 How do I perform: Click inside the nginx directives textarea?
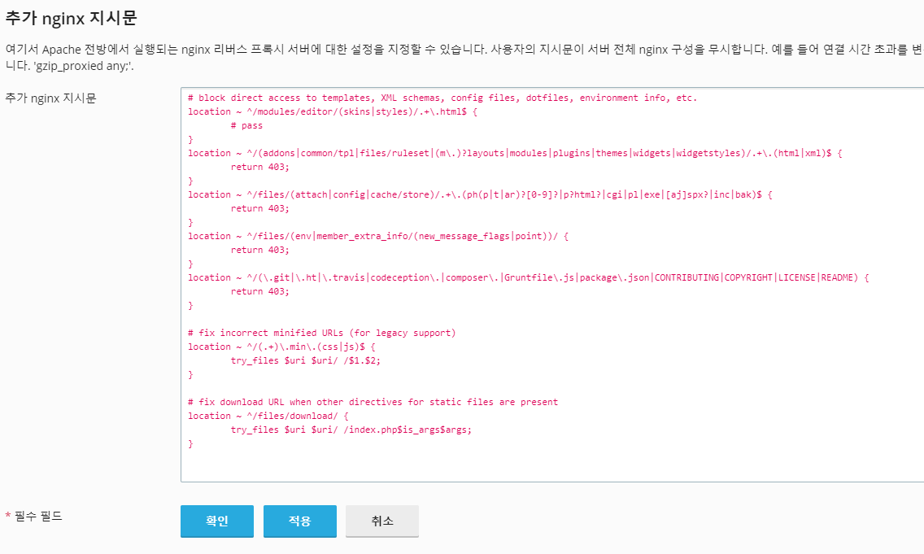pos(552,285)
